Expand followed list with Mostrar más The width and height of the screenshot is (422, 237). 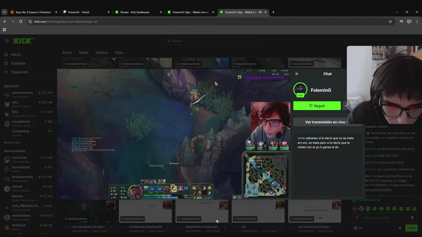(x=12, y=143)
